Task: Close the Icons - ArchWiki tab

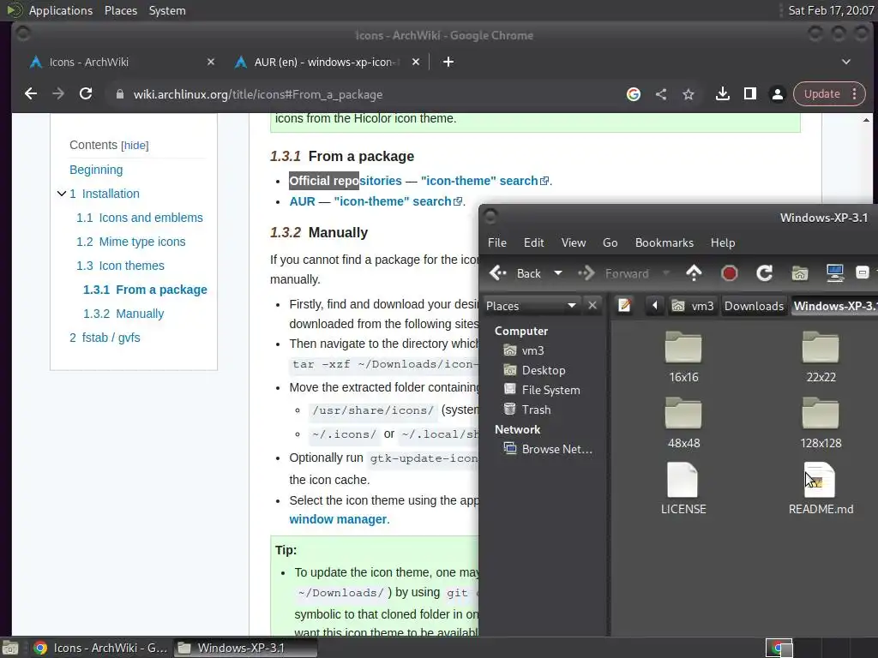Action: [x=211, y=62]
